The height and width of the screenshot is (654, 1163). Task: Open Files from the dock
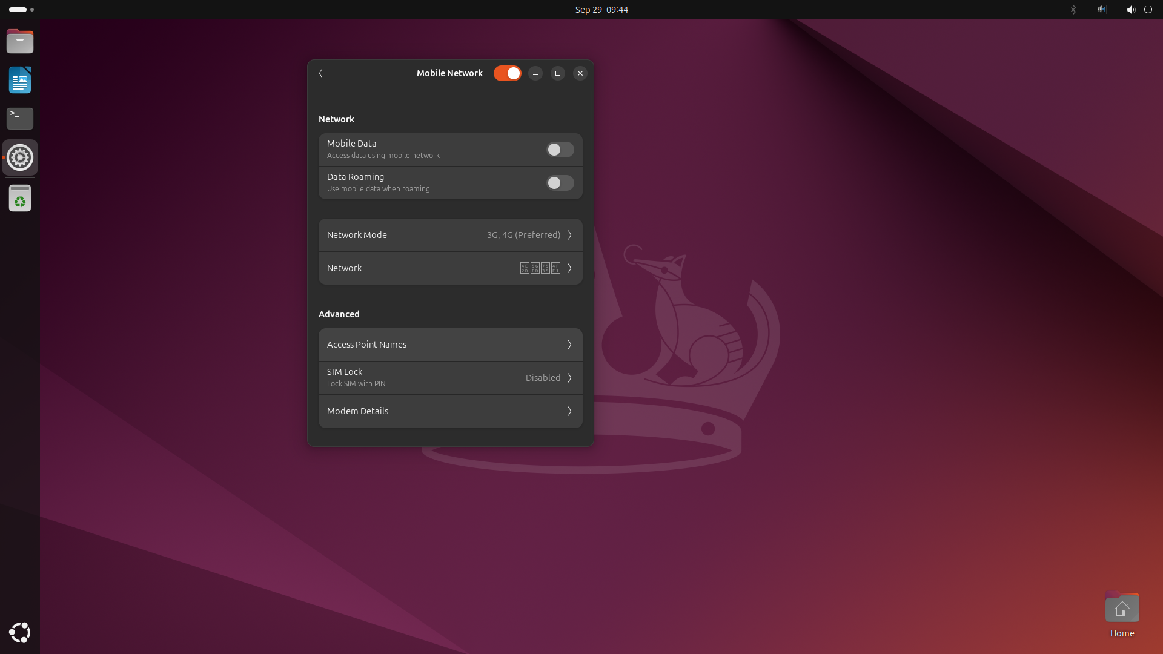pyautogui.click(x=20, y=42)
